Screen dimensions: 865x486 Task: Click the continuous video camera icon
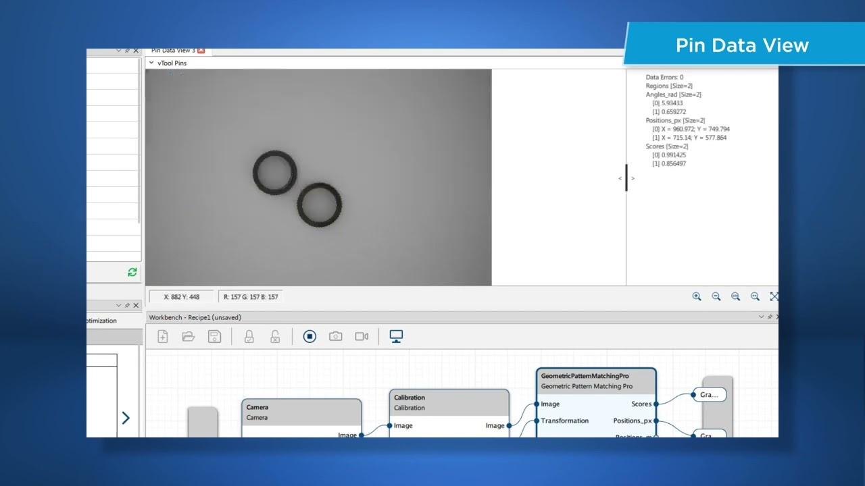tap(362, 336)
